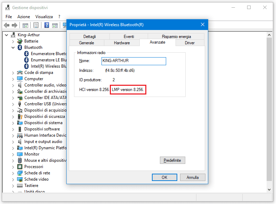
Task: Click the Bluetooth category icon in tree
Action: pyautogui.click(x=20, y=47)
